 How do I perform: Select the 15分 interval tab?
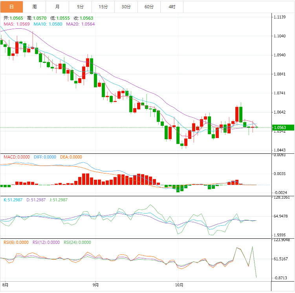pyautogui.click(x=103, y=7)
